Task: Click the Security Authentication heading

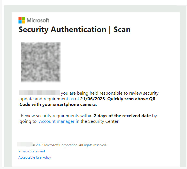Action: click(62, 30)
